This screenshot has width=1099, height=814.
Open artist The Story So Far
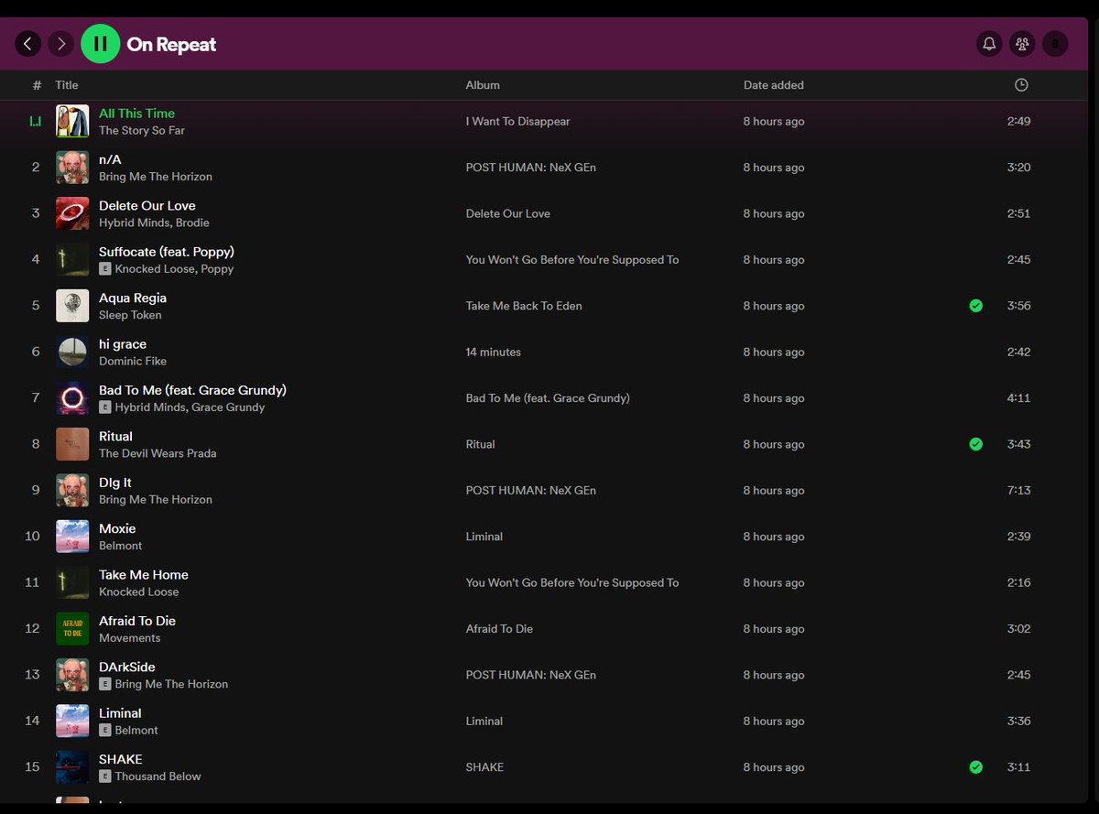tap(142, 131)
